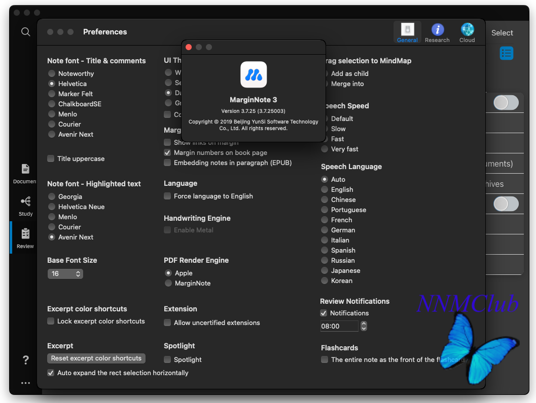Choose Helvetica Neue highlighted font
The image size is (536, 403).
(x=52, y=207)
